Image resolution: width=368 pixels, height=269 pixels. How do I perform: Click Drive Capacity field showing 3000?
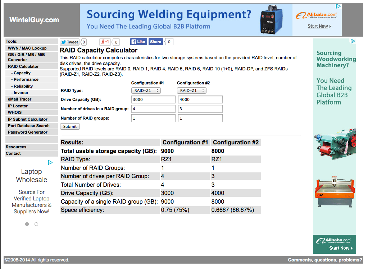coord(153,99)
